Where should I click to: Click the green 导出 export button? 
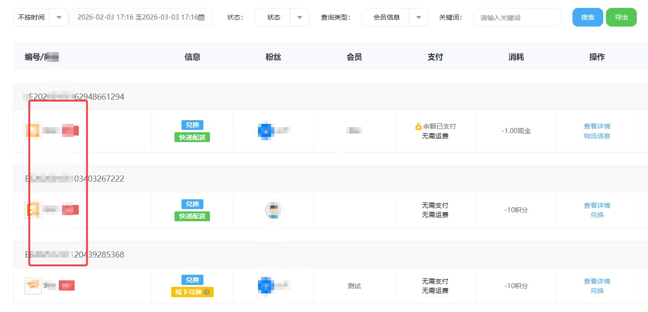(621, 17)
